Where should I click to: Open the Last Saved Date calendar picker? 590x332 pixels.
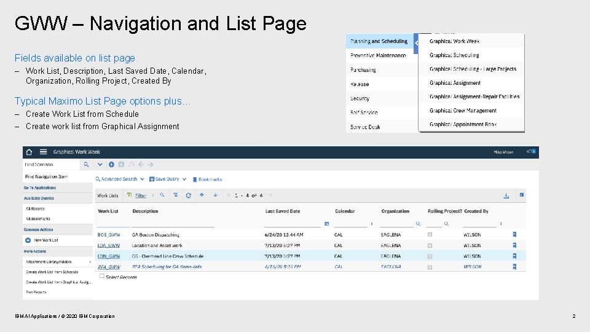[326, 224]
